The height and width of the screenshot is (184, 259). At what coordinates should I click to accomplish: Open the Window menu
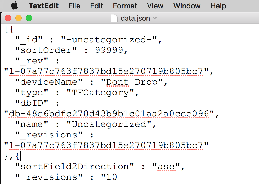tap(187, 6)
